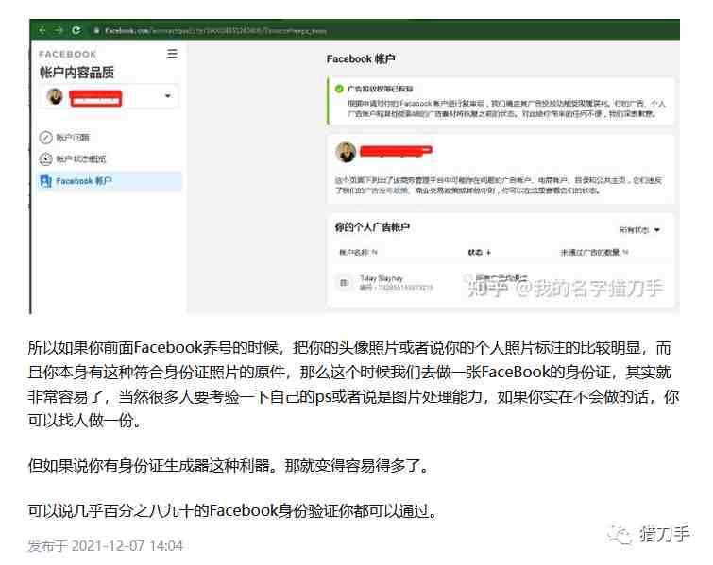Click the green check status icon
This screenshot has height=565, width=713.
pyautogui.click(x=339, y=89)
